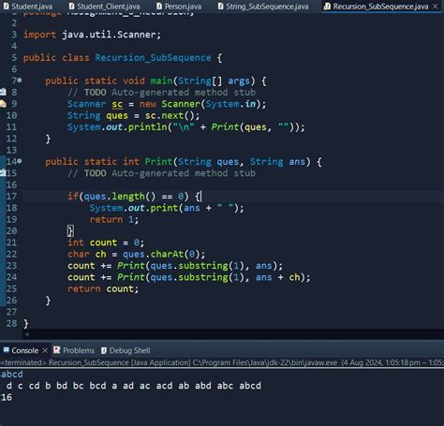Click the Problems tab icon
The width and height of the screenshot is (444, 426).
coord(57,350)
